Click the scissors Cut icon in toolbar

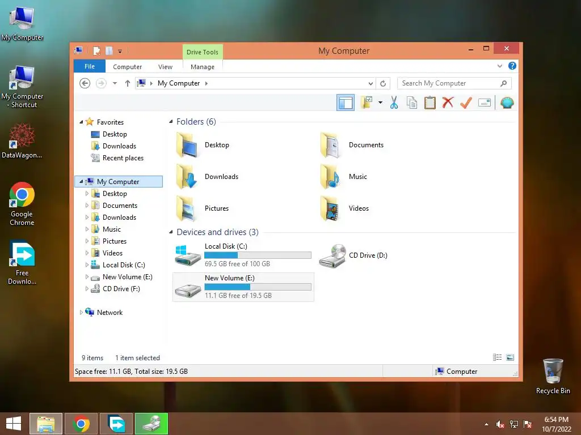(x=394, y=103)
